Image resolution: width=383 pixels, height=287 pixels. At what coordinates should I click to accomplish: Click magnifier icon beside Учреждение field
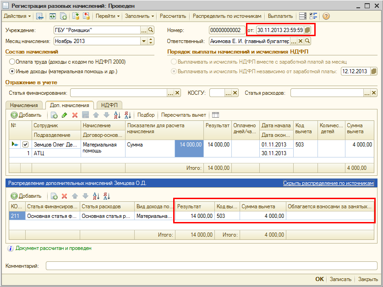[x=151, y=30]
